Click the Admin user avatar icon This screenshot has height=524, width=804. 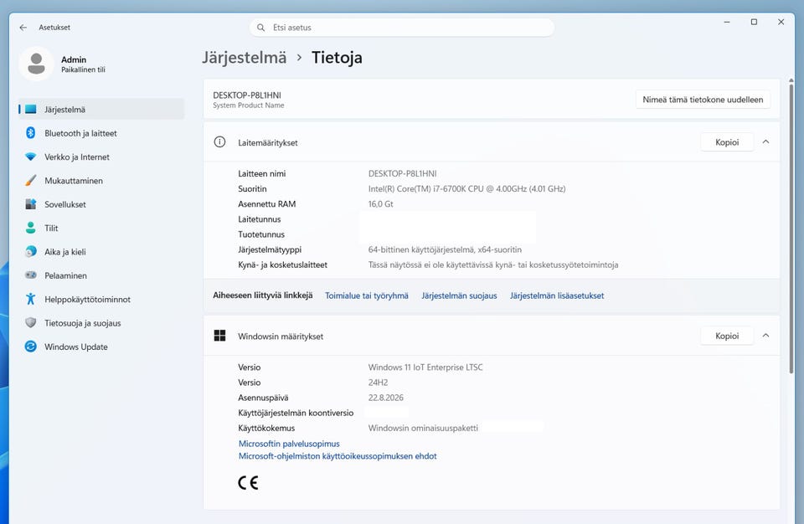pyautogui.click(x=36, y=64)
